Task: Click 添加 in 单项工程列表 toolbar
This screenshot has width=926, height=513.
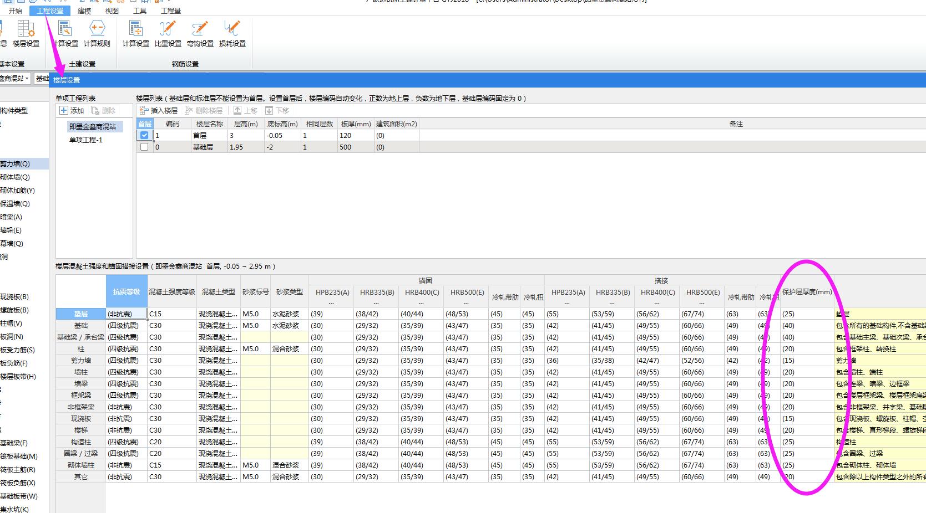Action: (72, 110)
